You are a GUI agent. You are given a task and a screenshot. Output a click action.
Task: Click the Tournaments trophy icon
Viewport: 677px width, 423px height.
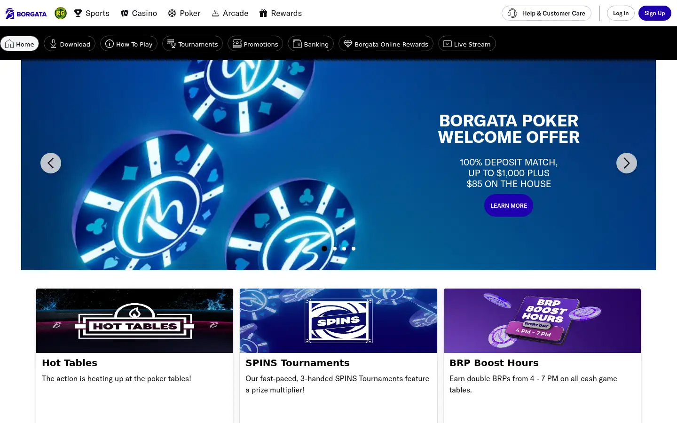[172, 44]
